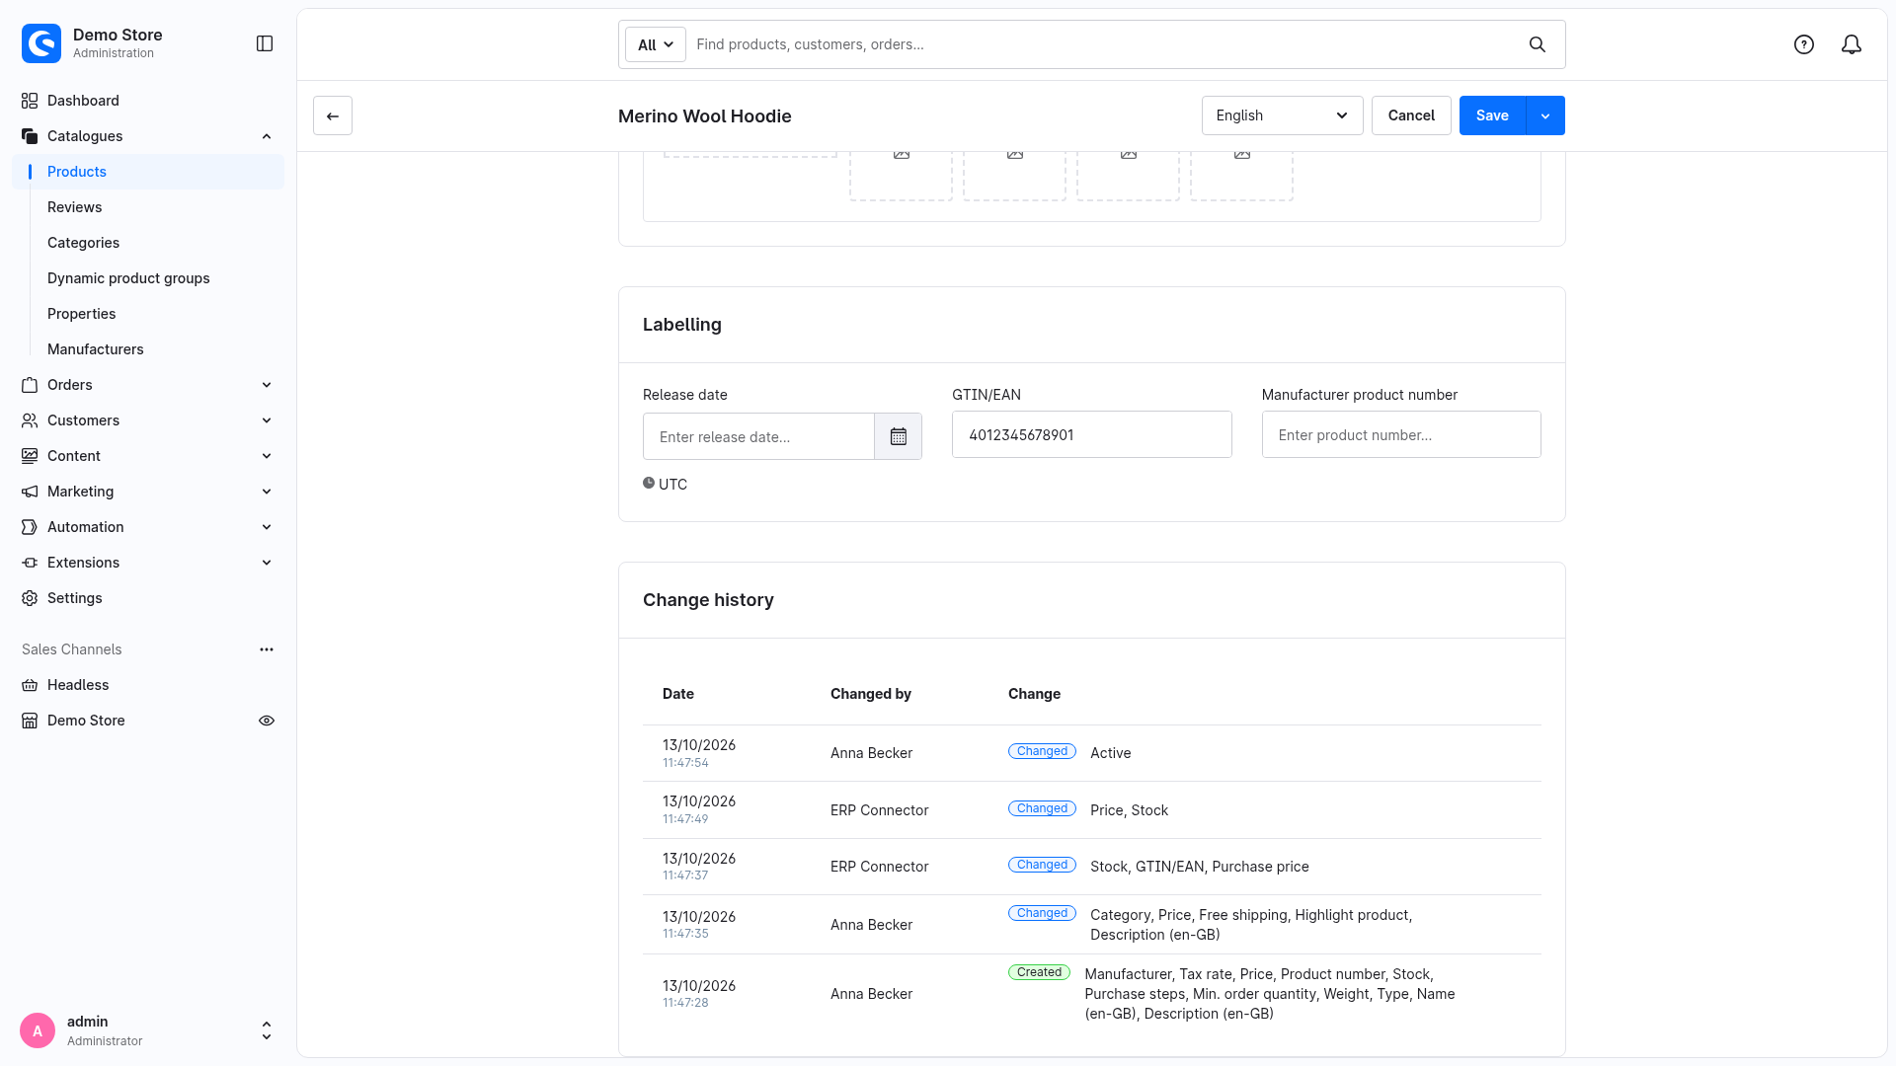Open the release date calendar picker
This screenshot has width=1896, height=1066.
point(898,436)
